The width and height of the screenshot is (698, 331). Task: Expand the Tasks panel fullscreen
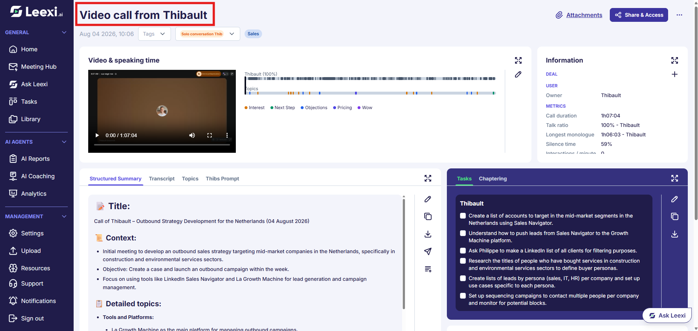coord(674,178)
